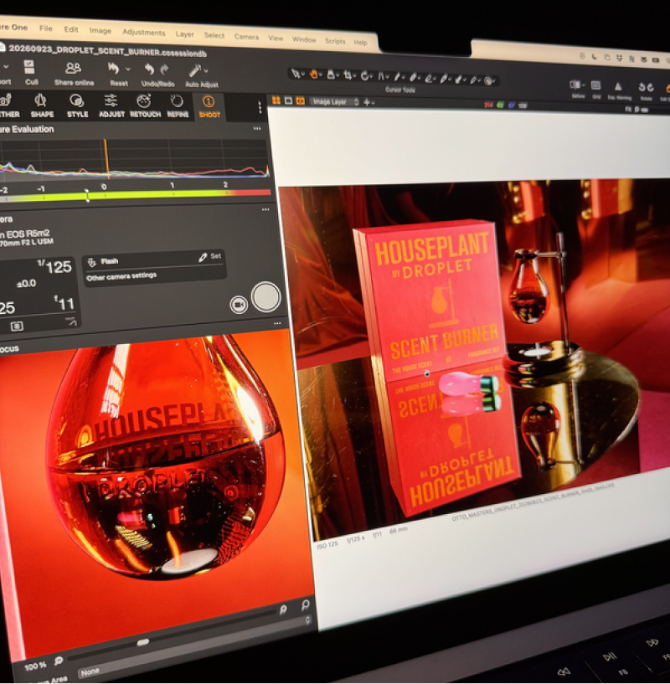
Task: Switch to multi-view grid viewer mode
Action: click(x=276, y=100)
